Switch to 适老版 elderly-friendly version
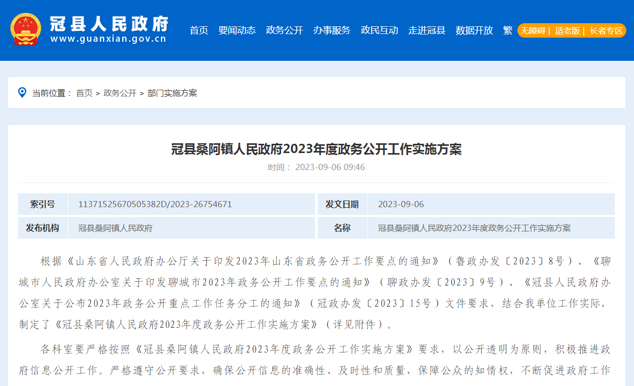The height and width of the screenshot is (386, 634). click(x=567, y=31)
